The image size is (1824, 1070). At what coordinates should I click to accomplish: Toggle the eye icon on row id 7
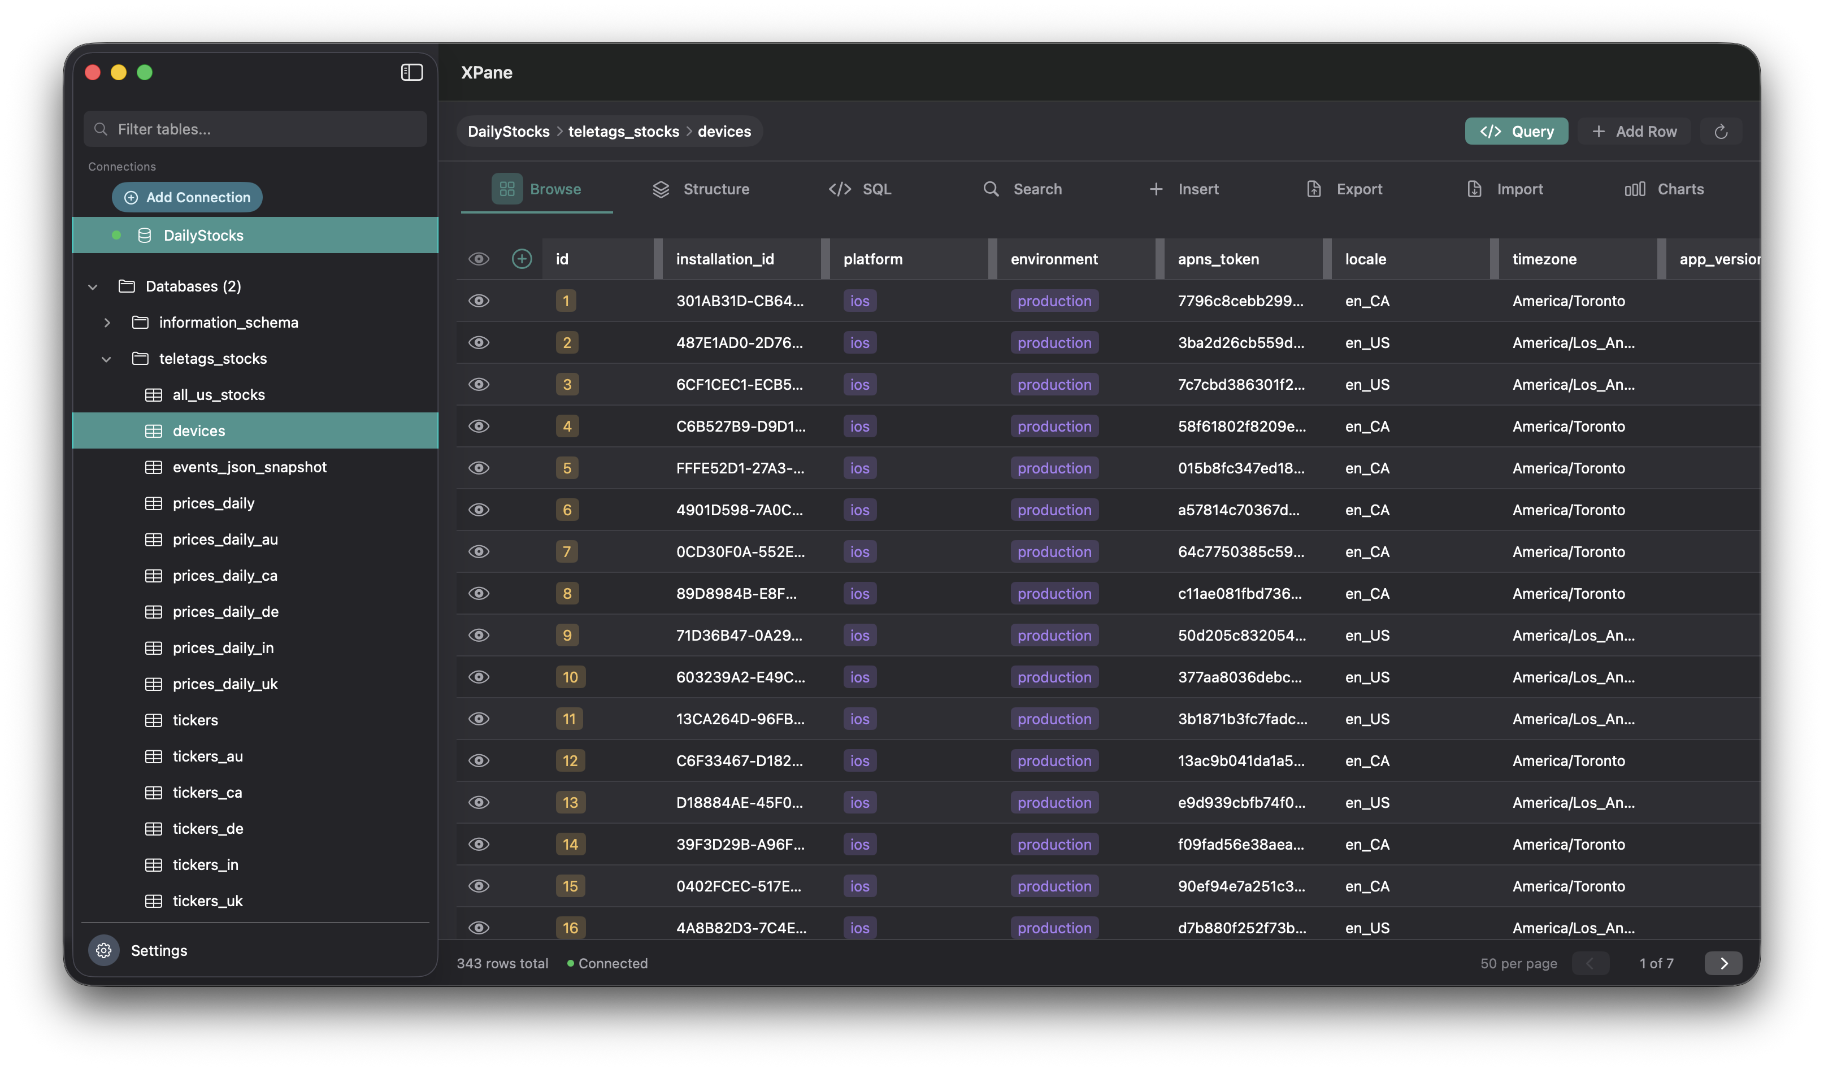pyautogui.click(x=479, y=551)
